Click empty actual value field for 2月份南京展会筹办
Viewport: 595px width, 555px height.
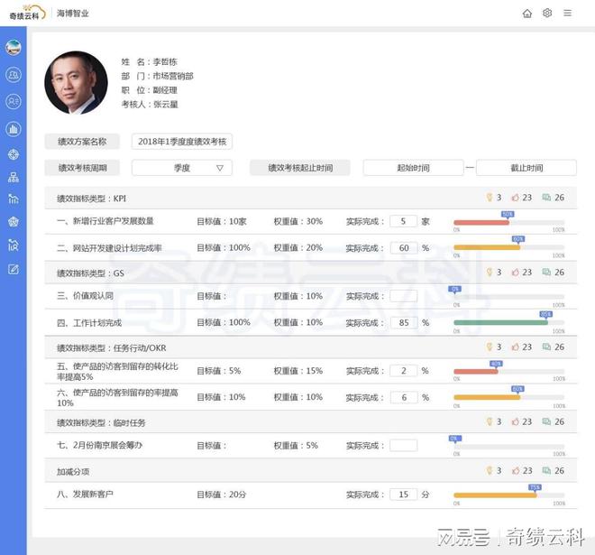(x=403, y=446)
